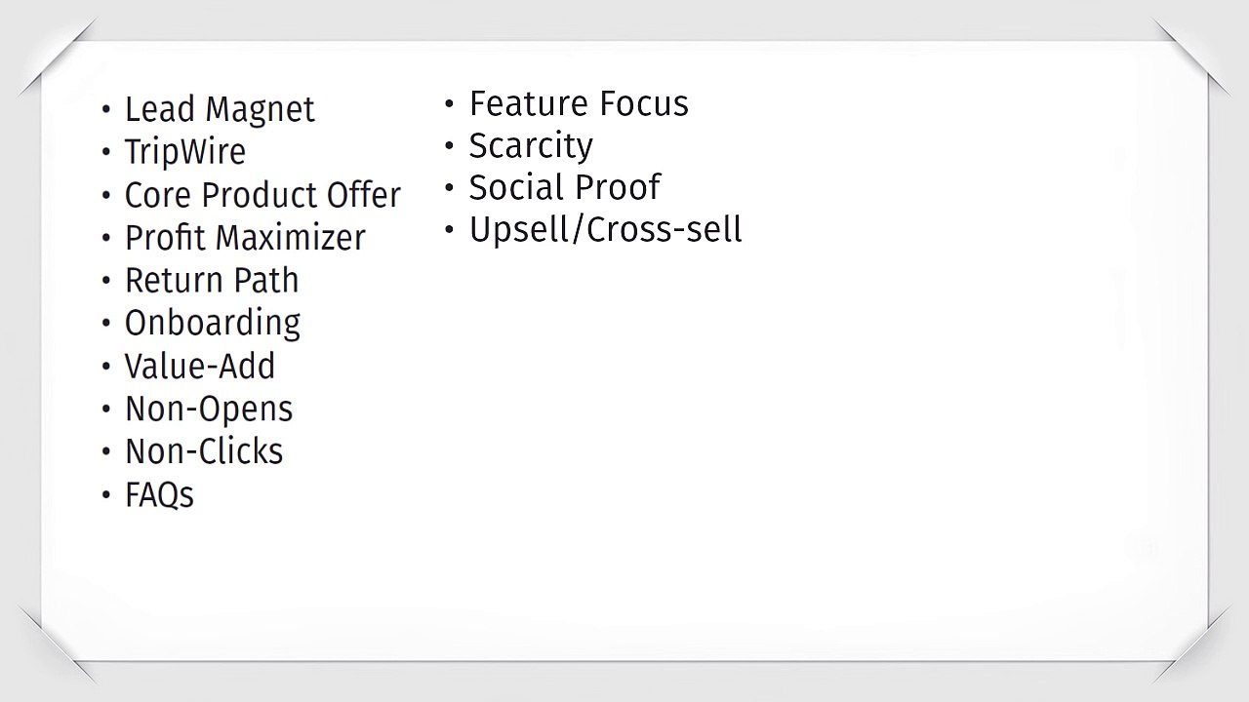Select the Upsell/Cross-sell item
This screenshot has height=702, width=1249.
[x=606, y=230]
